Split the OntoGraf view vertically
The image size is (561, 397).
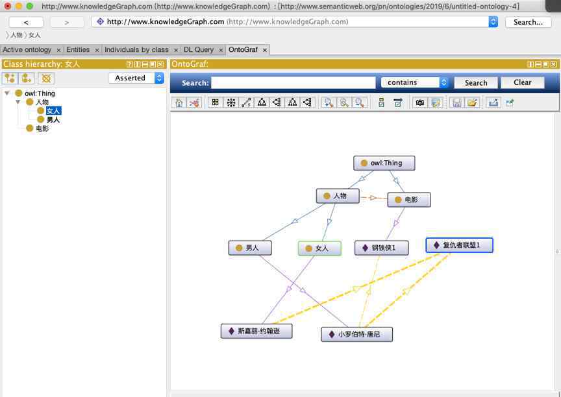[x=530, y=64]
